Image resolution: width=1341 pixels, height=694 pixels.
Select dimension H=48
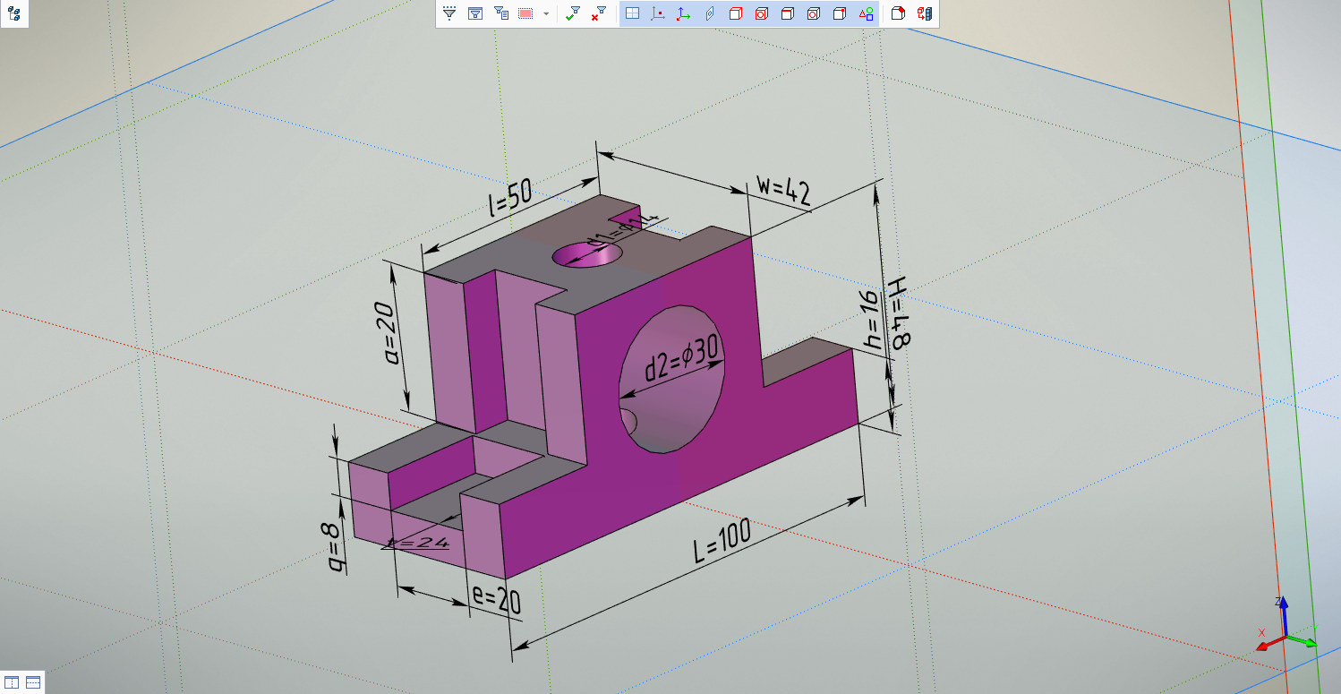coord(898,312)
